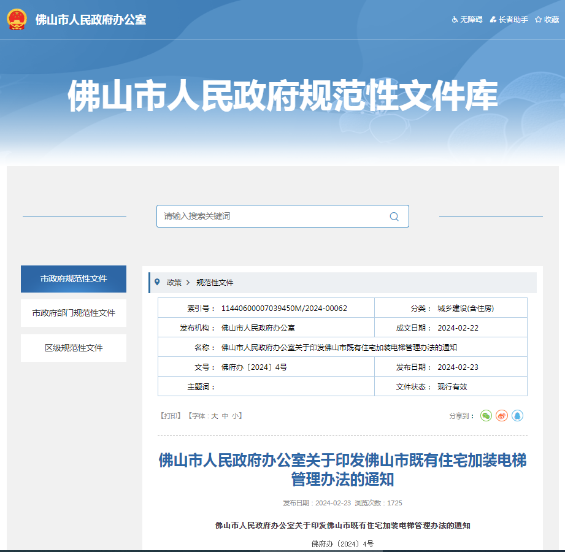This screenshot has height=552, width=565.
Task: Click the category value 城乡建设(含住房)
Action: point(466,309)
